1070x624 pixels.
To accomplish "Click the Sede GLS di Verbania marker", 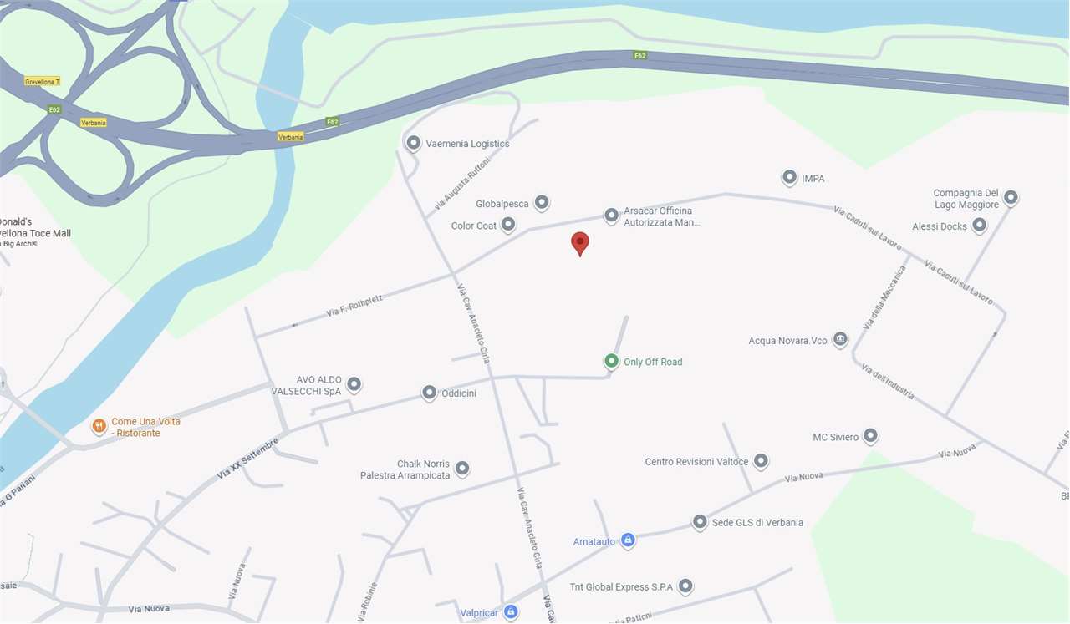I will [x=700, y=522].
